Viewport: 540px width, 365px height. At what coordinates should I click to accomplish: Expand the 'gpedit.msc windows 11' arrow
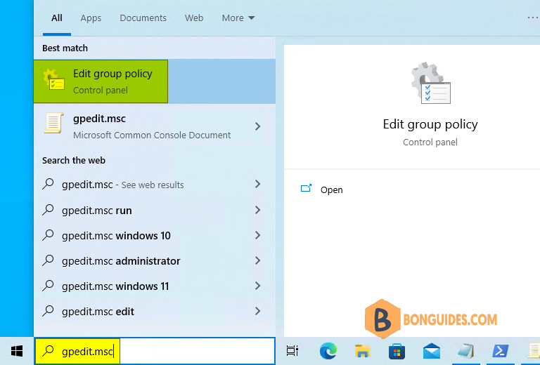click(257, 286)
